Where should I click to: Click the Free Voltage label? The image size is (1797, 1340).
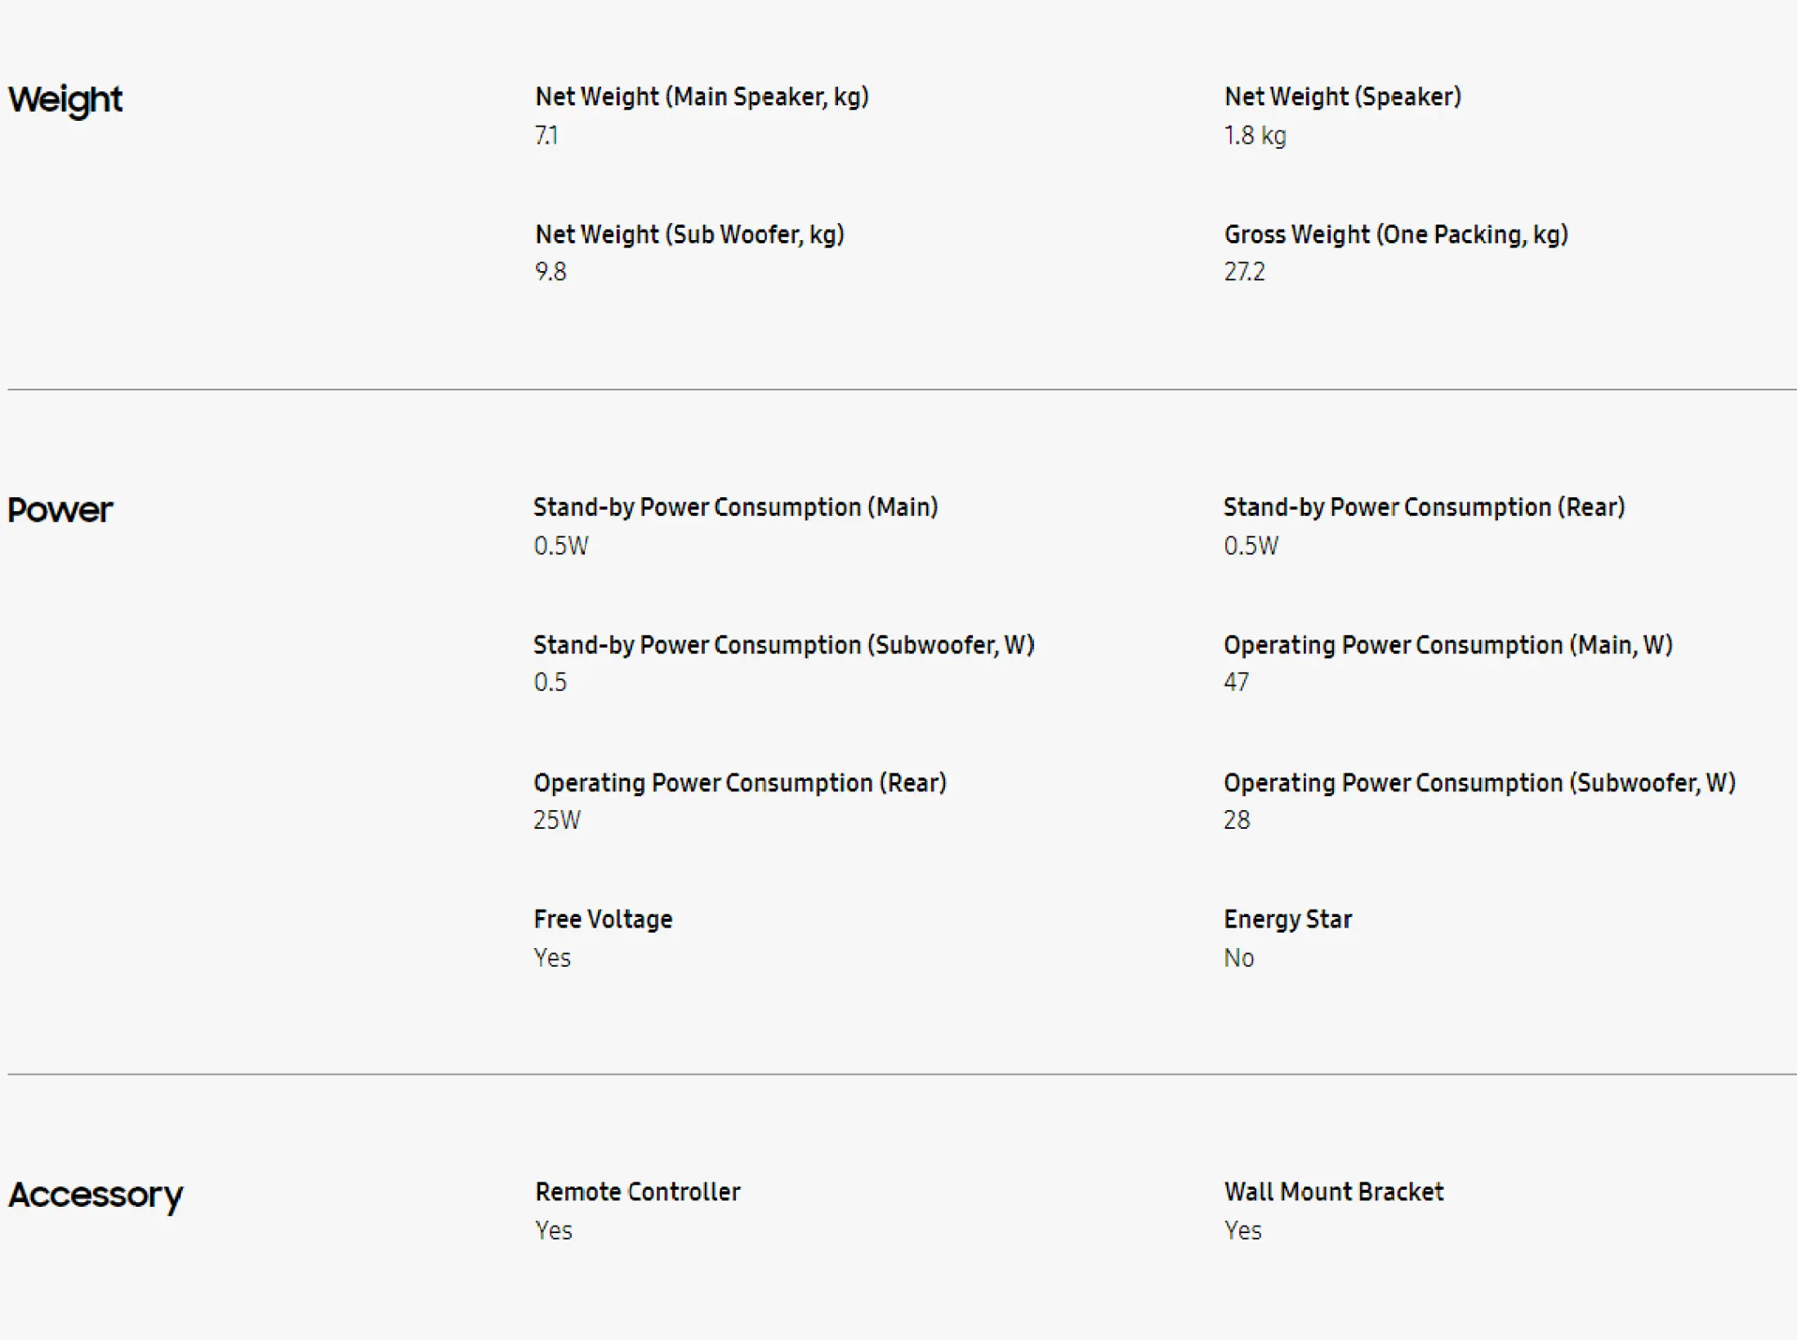603,920
